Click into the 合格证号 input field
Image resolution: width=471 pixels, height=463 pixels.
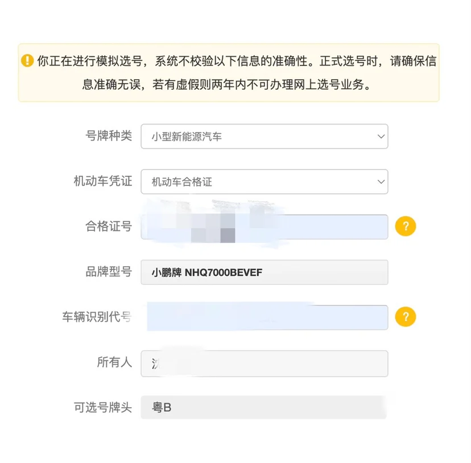(265, 227)
